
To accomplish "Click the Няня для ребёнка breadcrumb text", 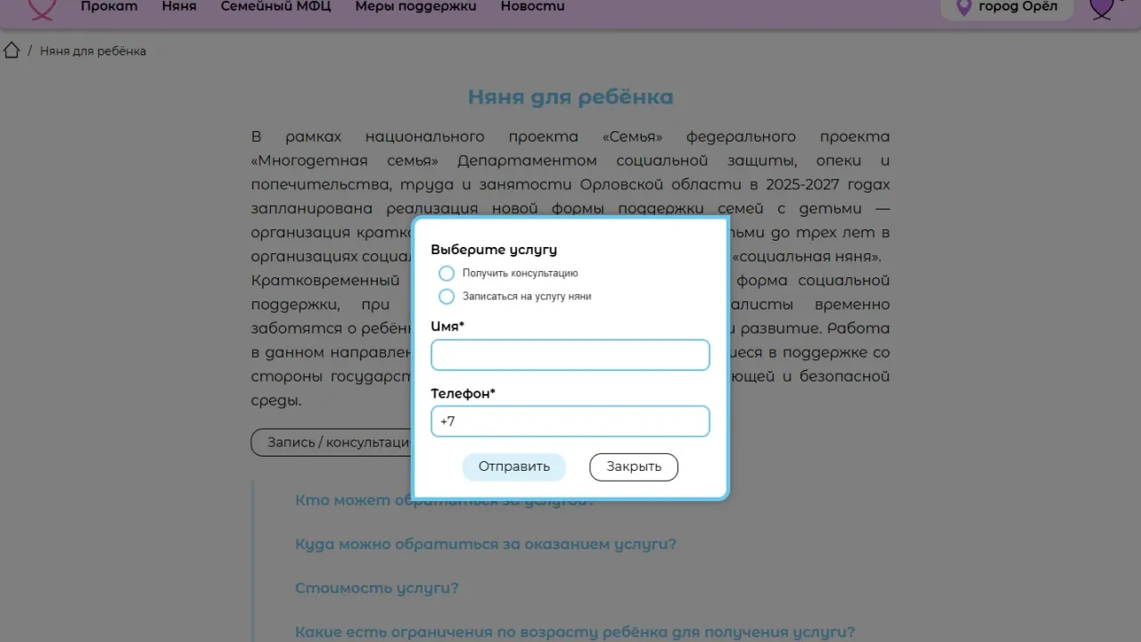I will 93,51.
